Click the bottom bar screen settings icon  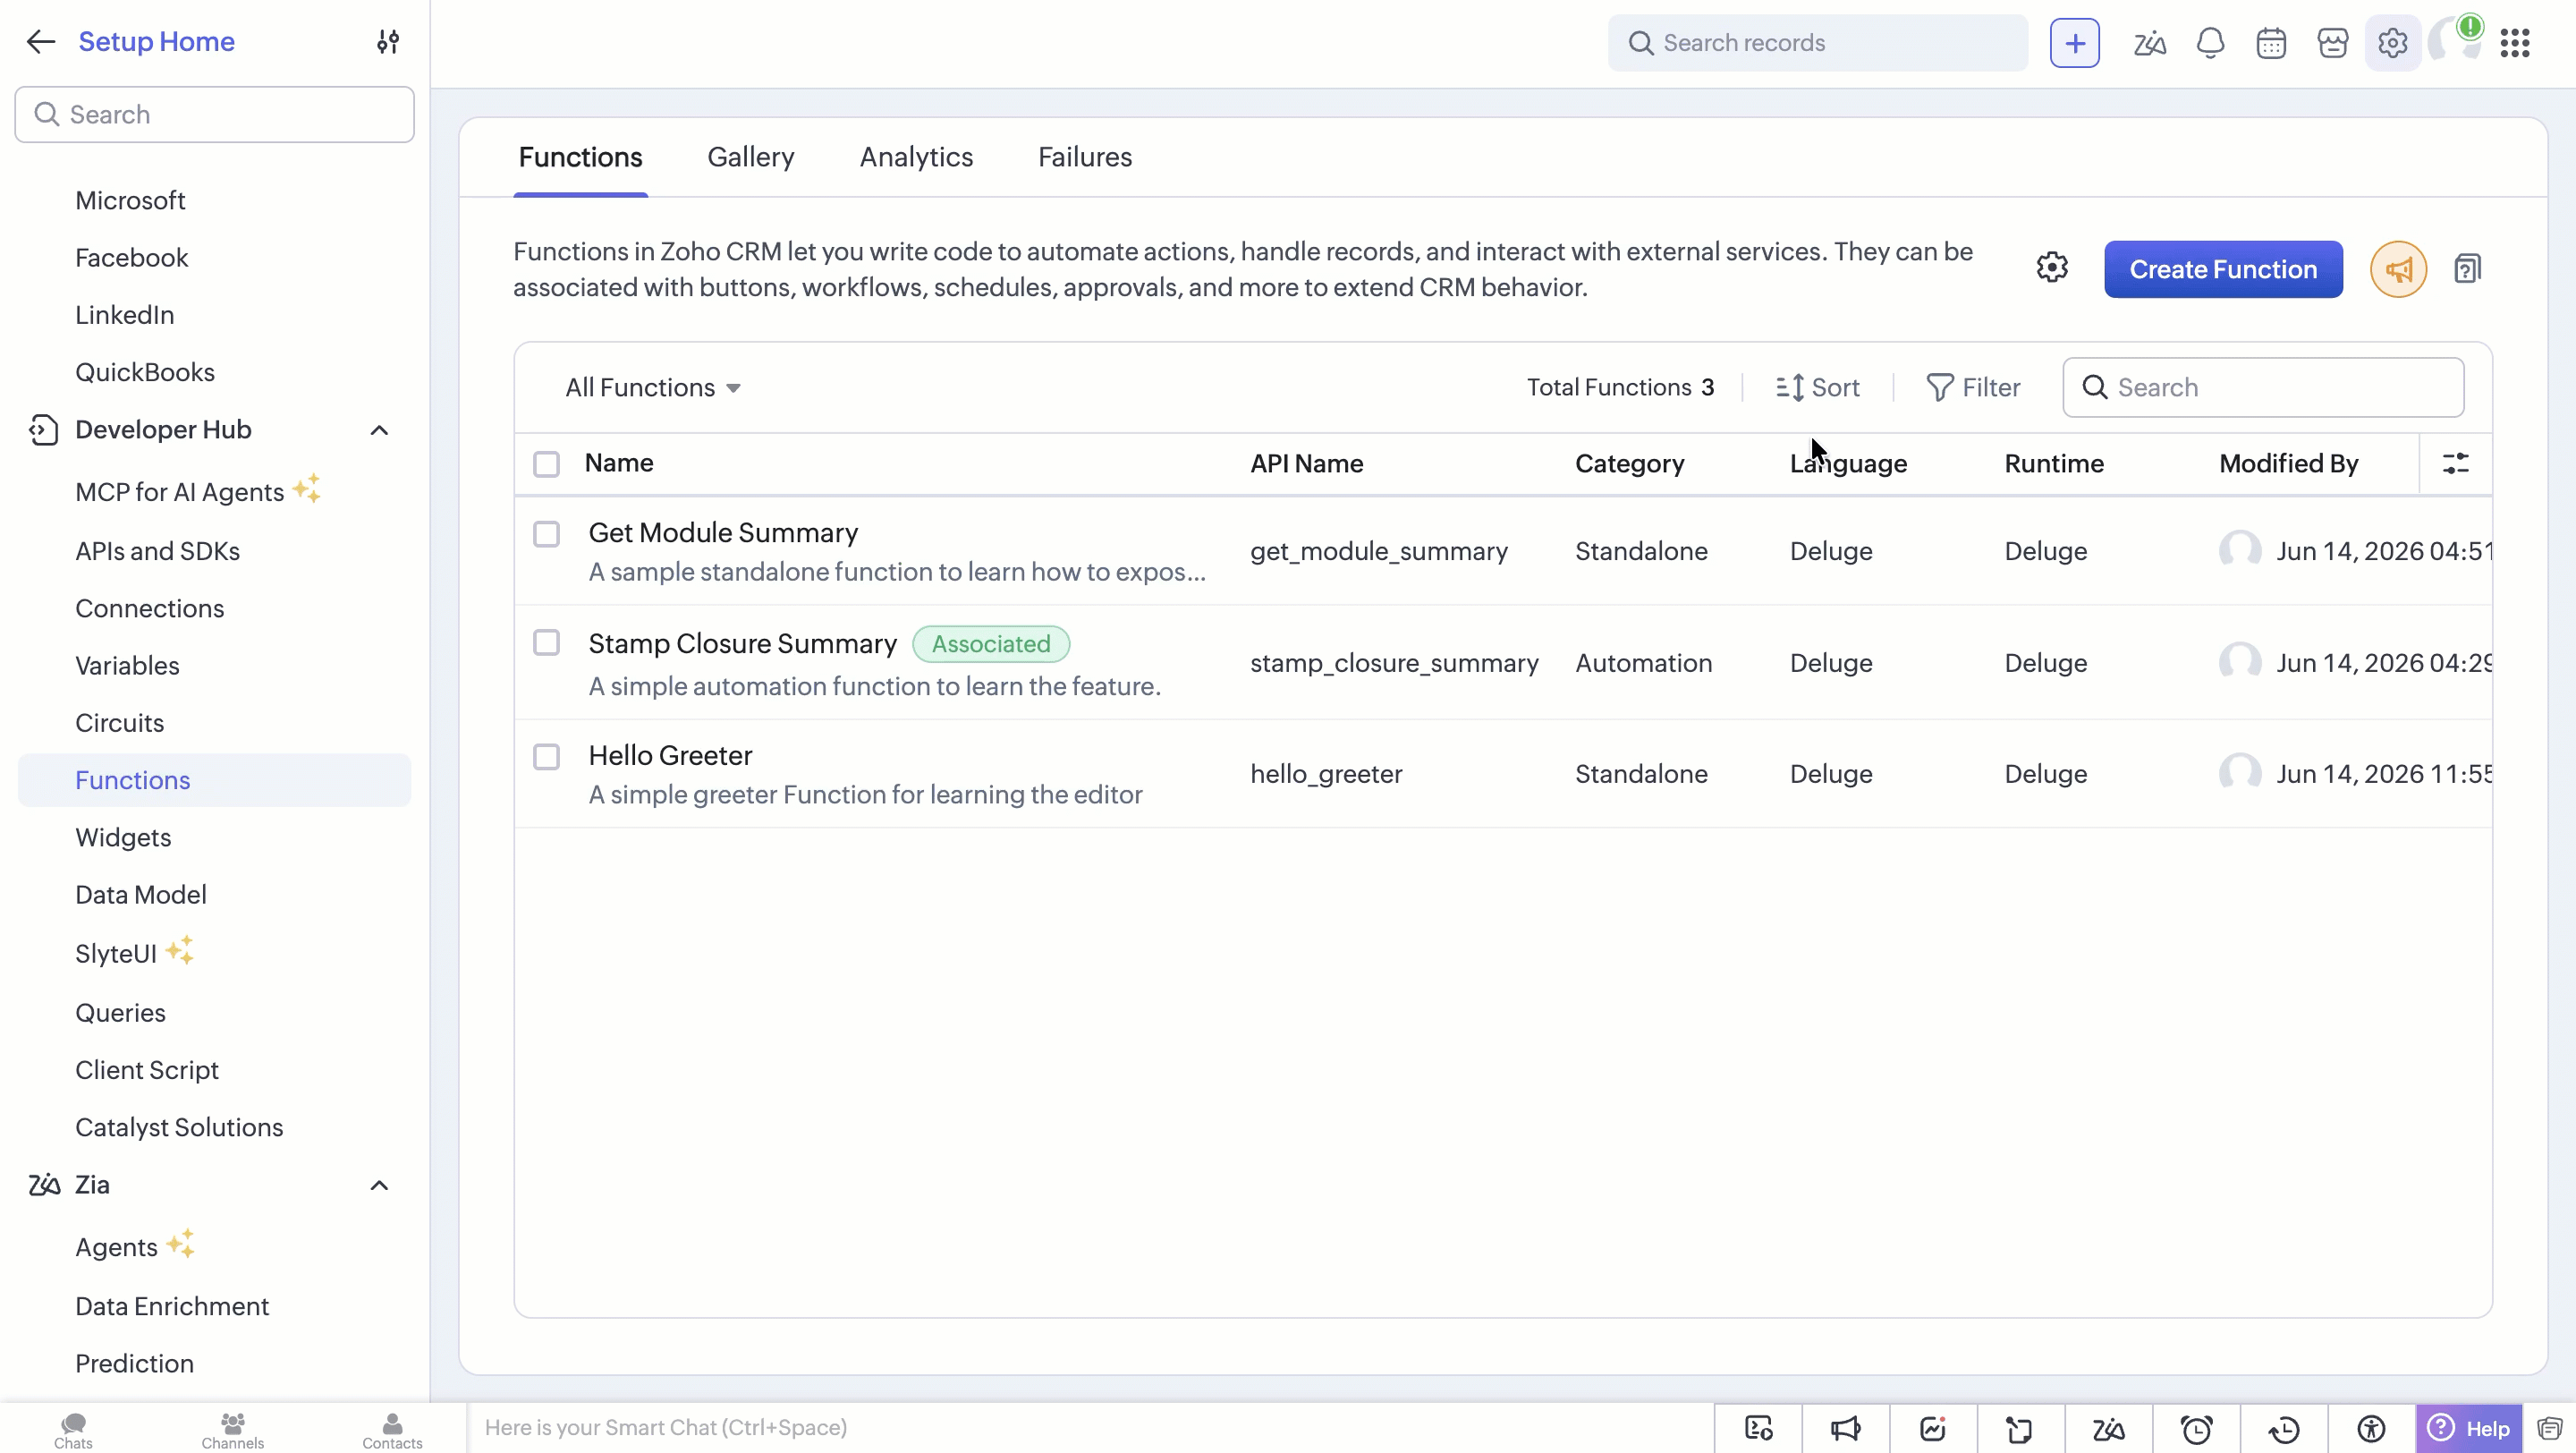click(1758, 1428)
